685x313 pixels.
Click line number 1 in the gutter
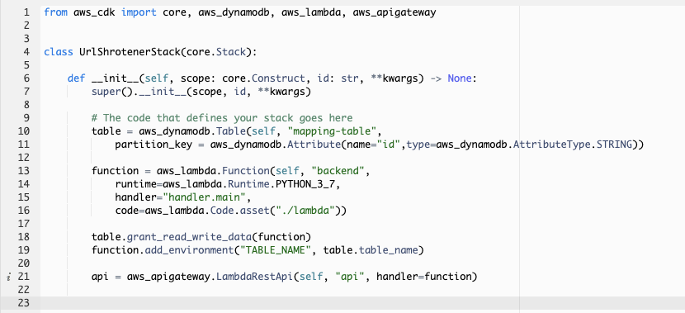tap(26, 12)
